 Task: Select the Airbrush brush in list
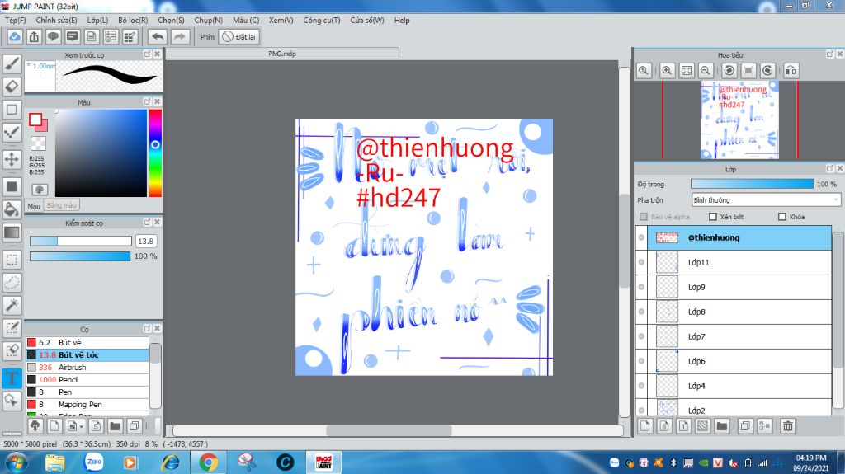(87, 368)
